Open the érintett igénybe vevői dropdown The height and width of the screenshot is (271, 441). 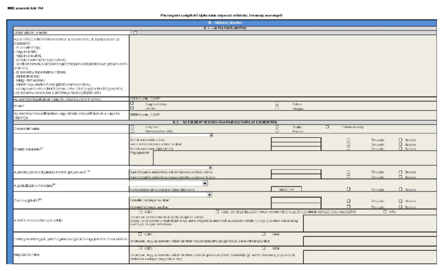coord(171,168)
